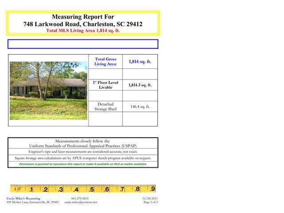Click the USPAP measurement standards statement

[x=83, y=143]
